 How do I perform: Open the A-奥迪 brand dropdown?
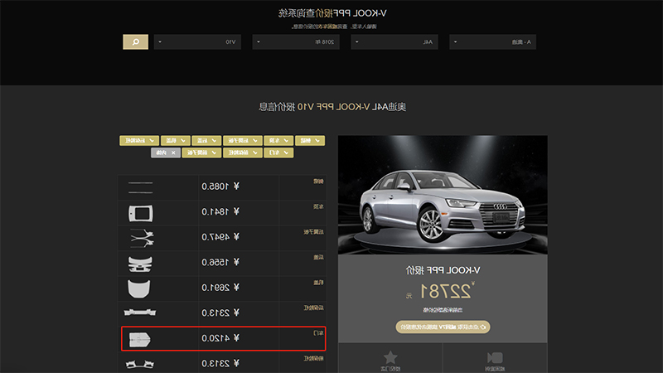coord(492,42)
